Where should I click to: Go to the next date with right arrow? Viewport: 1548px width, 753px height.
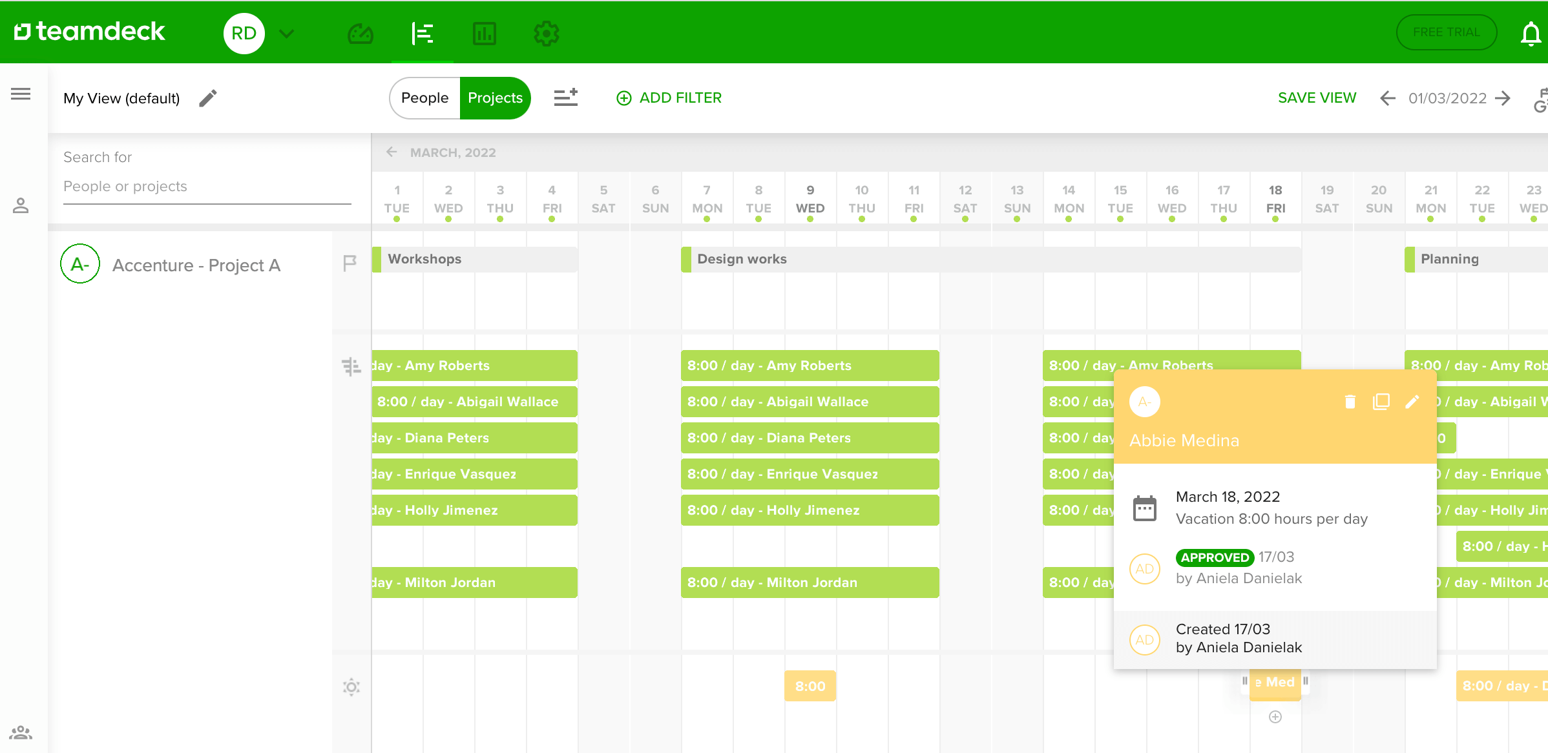[1503, 98]
